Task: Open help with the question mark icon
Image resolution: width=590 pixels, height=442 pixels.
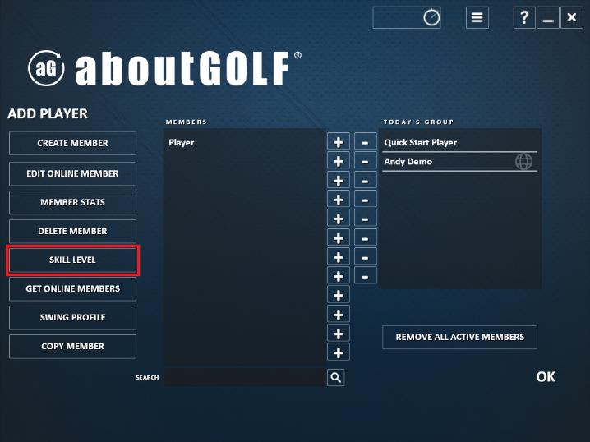Action: tap(524, 18)
